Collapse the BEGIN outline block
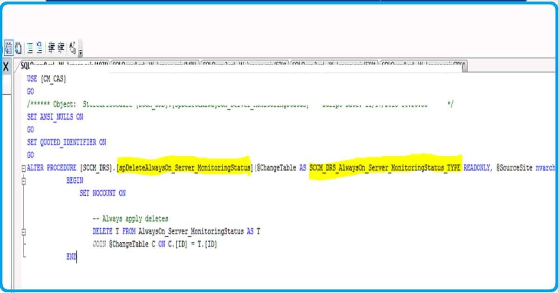The height and width of the screenshot is (293, 559). [24, 181]
